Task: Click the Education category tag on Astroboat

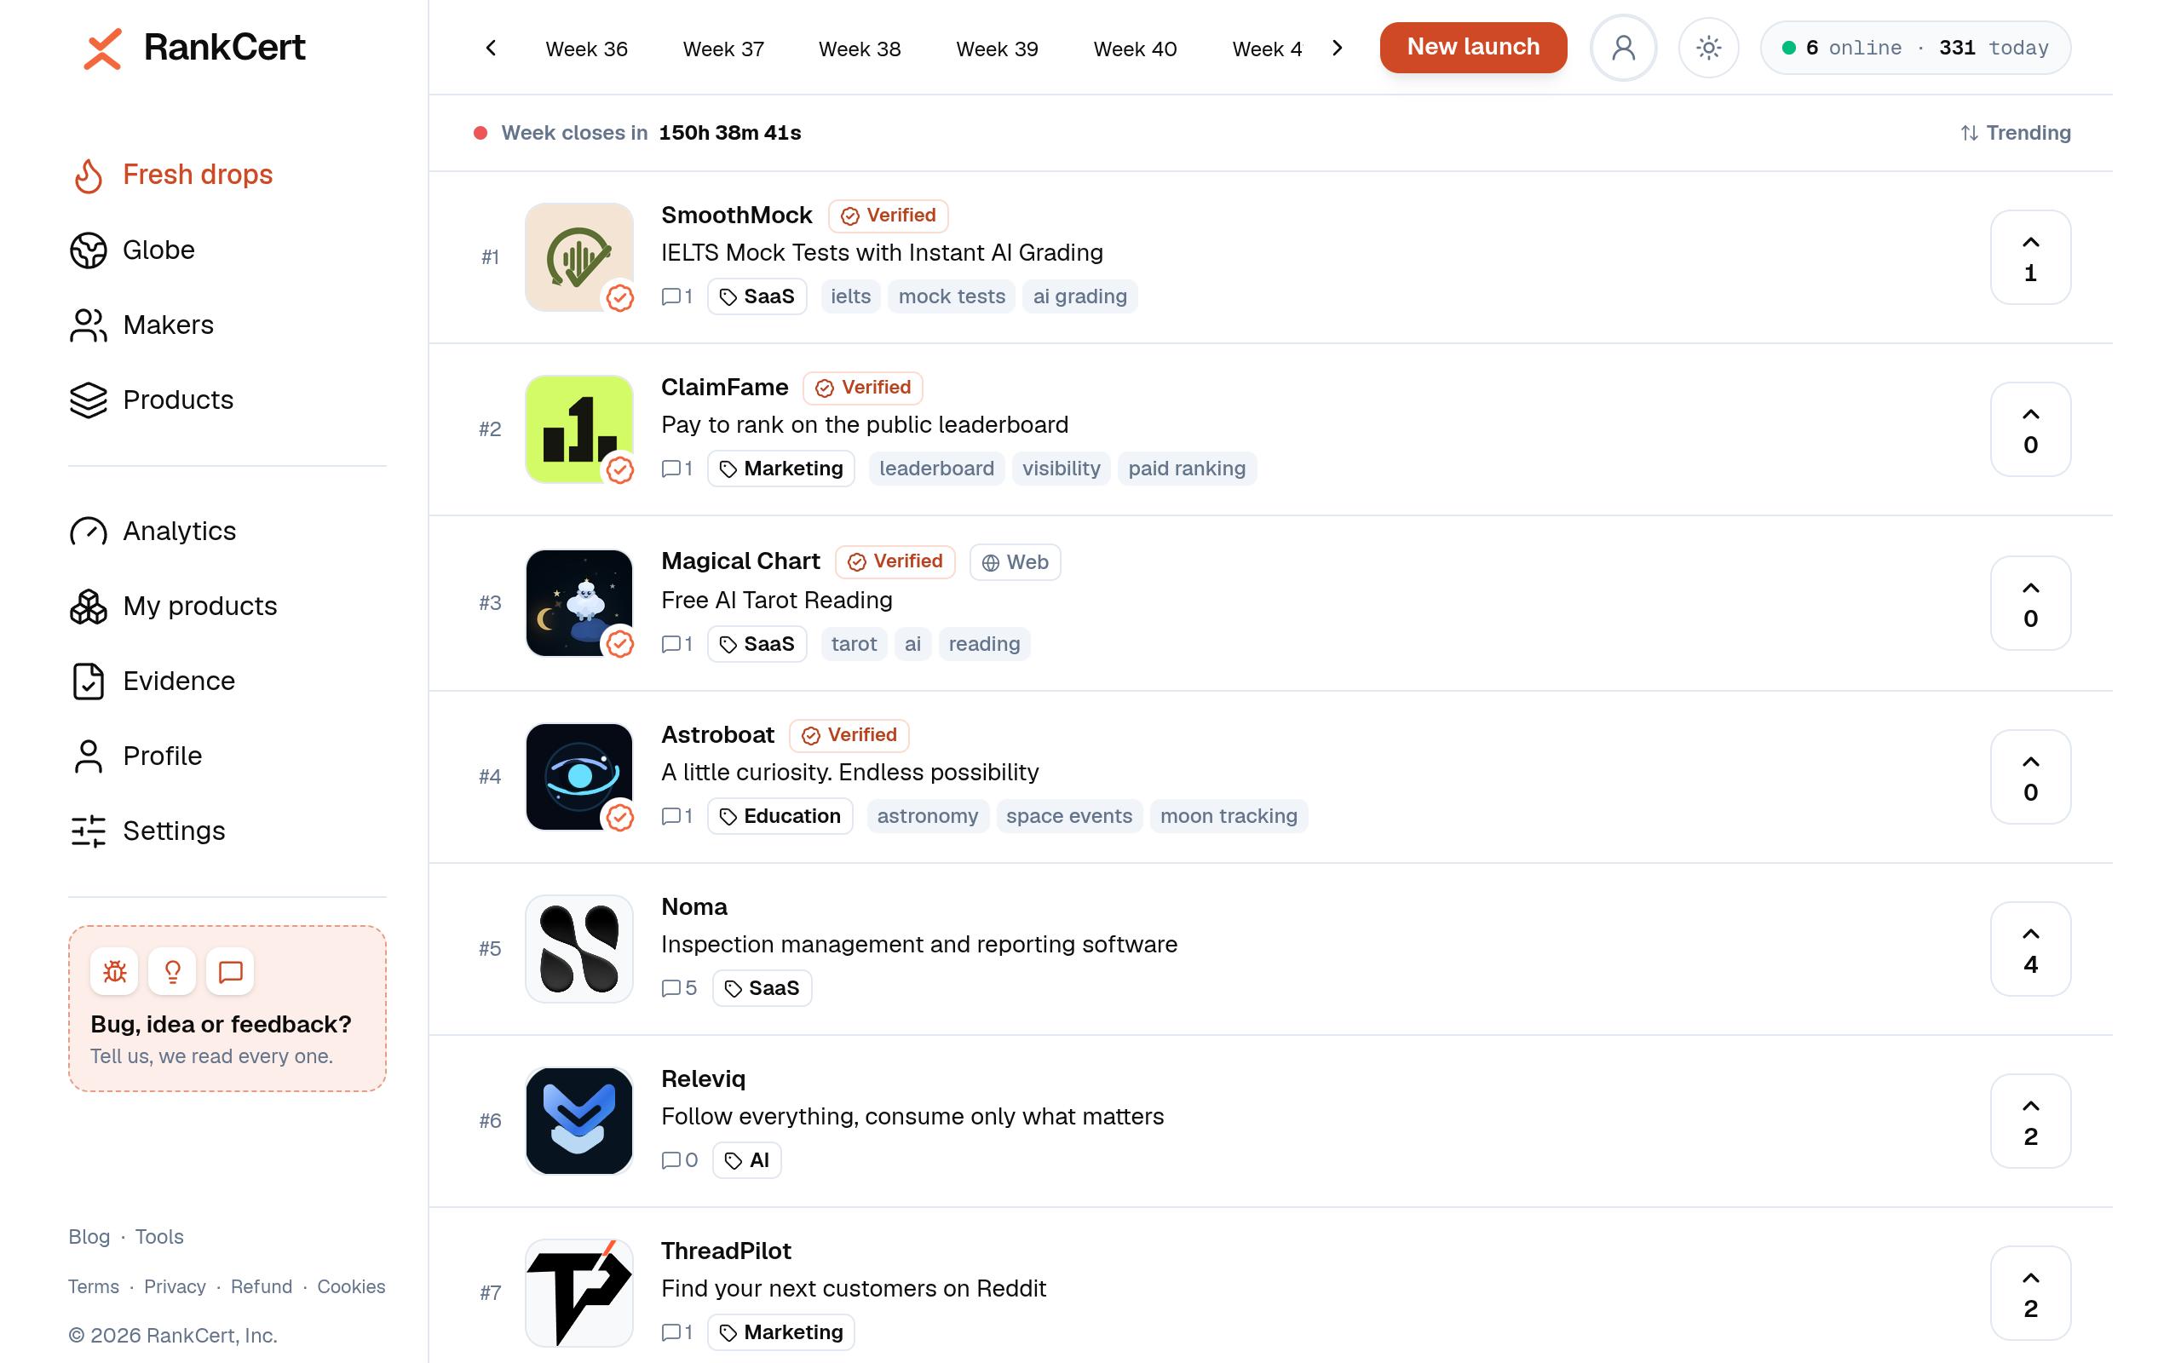Action: tap(780, 817)
